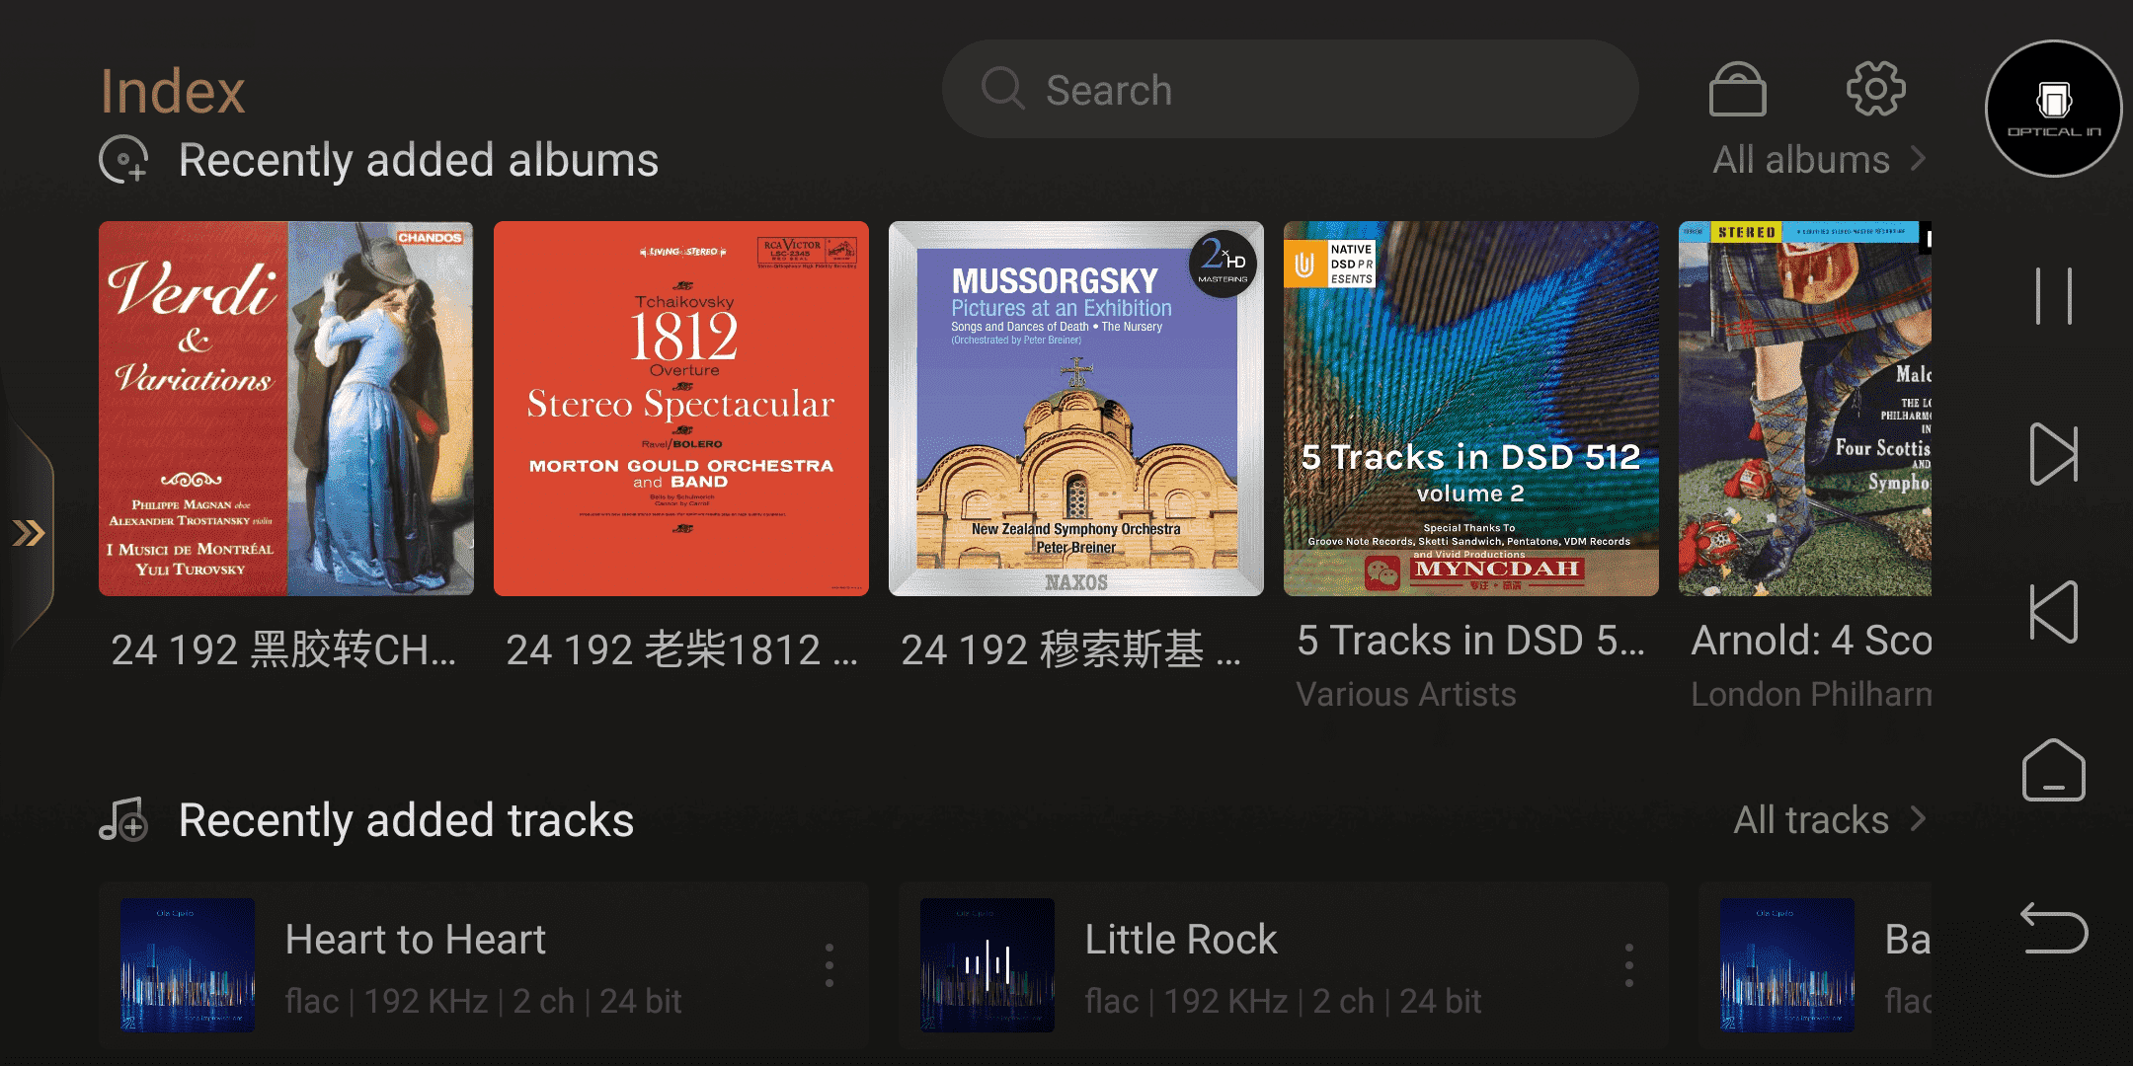The image size is (2133, 1066).
Task: Select the '5 Tracks in DSD 5...' title
Action: pyautogui.click(x=1470, y=642)
